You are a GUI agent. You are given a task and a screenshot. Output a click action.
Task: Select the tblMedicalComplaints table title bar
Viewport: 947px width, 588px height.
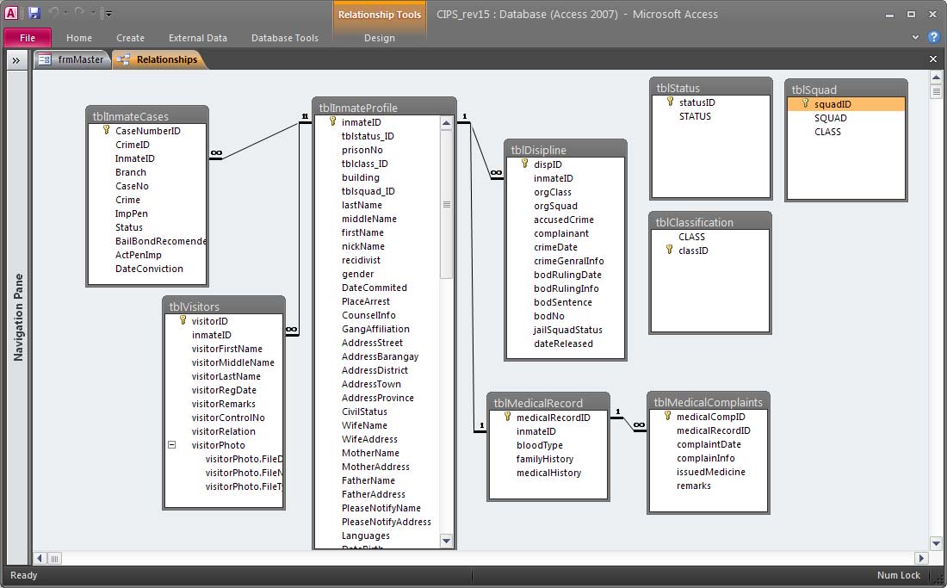click(709, 402)
